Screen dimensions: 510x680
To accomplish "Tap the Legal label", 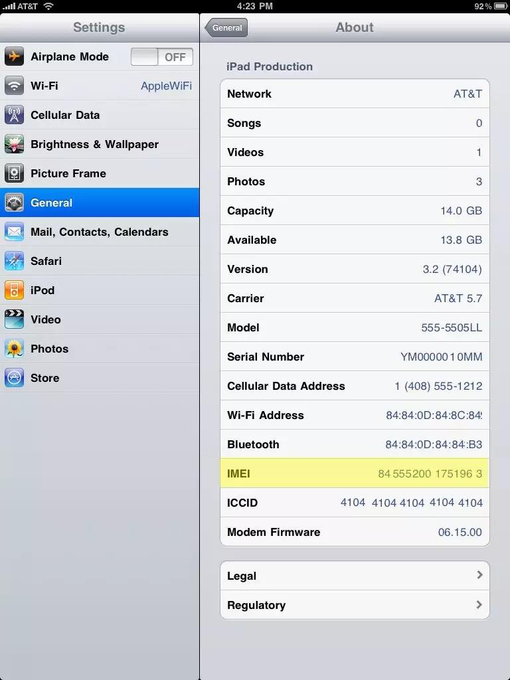I will tap(242, 576).
